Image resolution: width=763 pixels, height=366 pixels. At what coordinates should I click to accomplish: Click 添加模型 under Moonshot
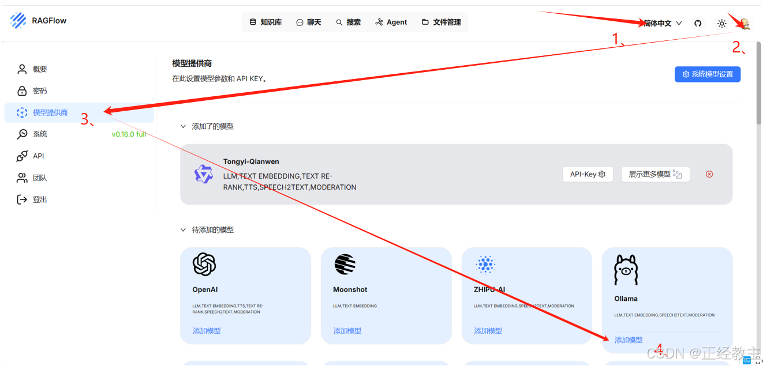[347, 331]
